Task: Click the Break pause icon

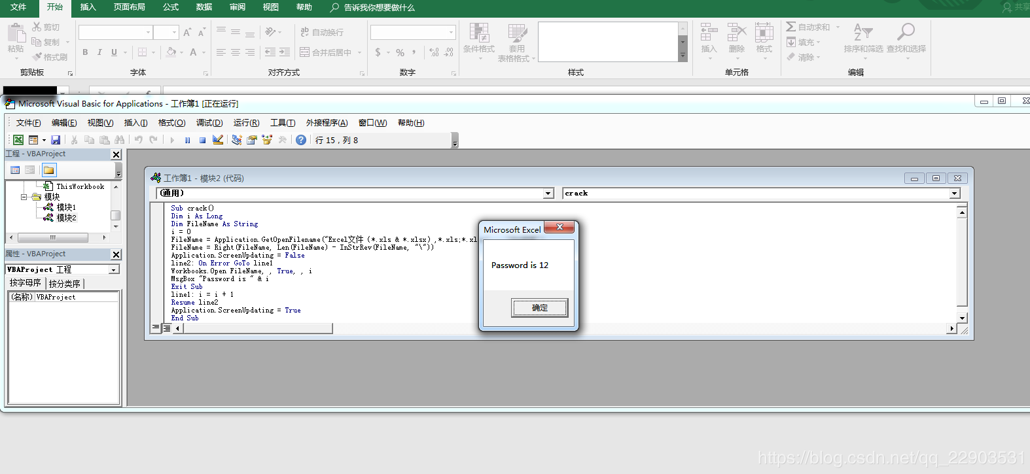Action: pyautogui.click(x=188, y=140)
